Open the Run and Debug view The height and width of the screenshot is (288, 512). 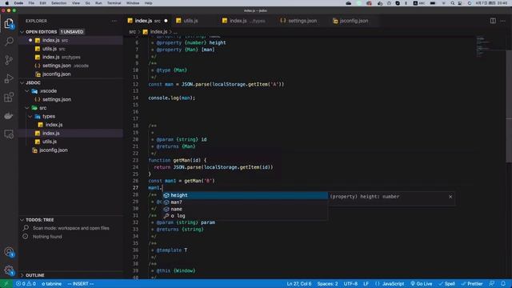(x=9, y=78)
